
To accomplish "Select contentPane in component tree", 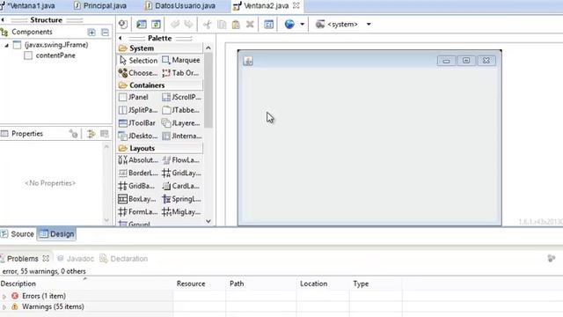I will coord(55,55).
